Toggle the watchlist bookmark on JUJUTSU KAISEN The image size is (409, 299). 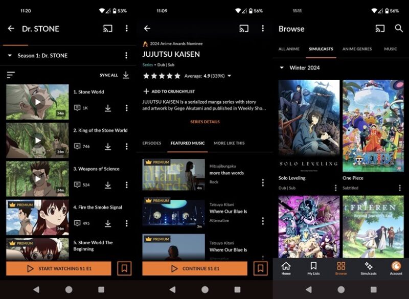point(261,268)
